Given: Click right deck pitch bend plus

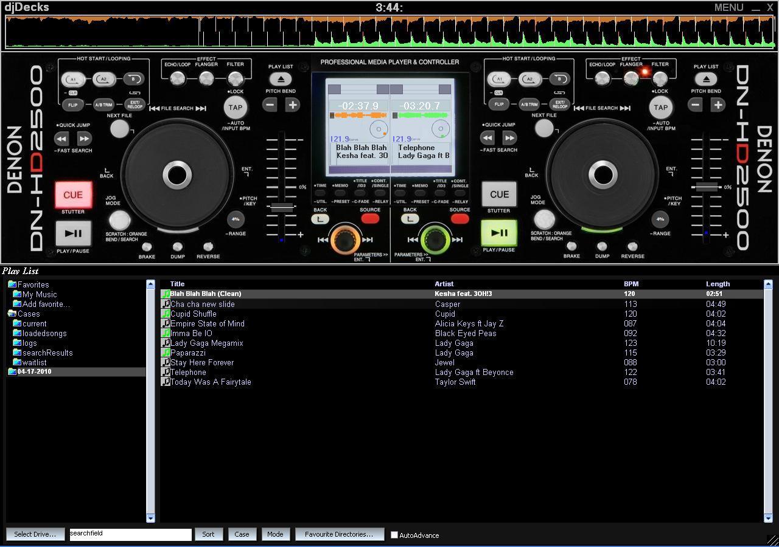Looking at the screenshot, I should click(718, 105).
